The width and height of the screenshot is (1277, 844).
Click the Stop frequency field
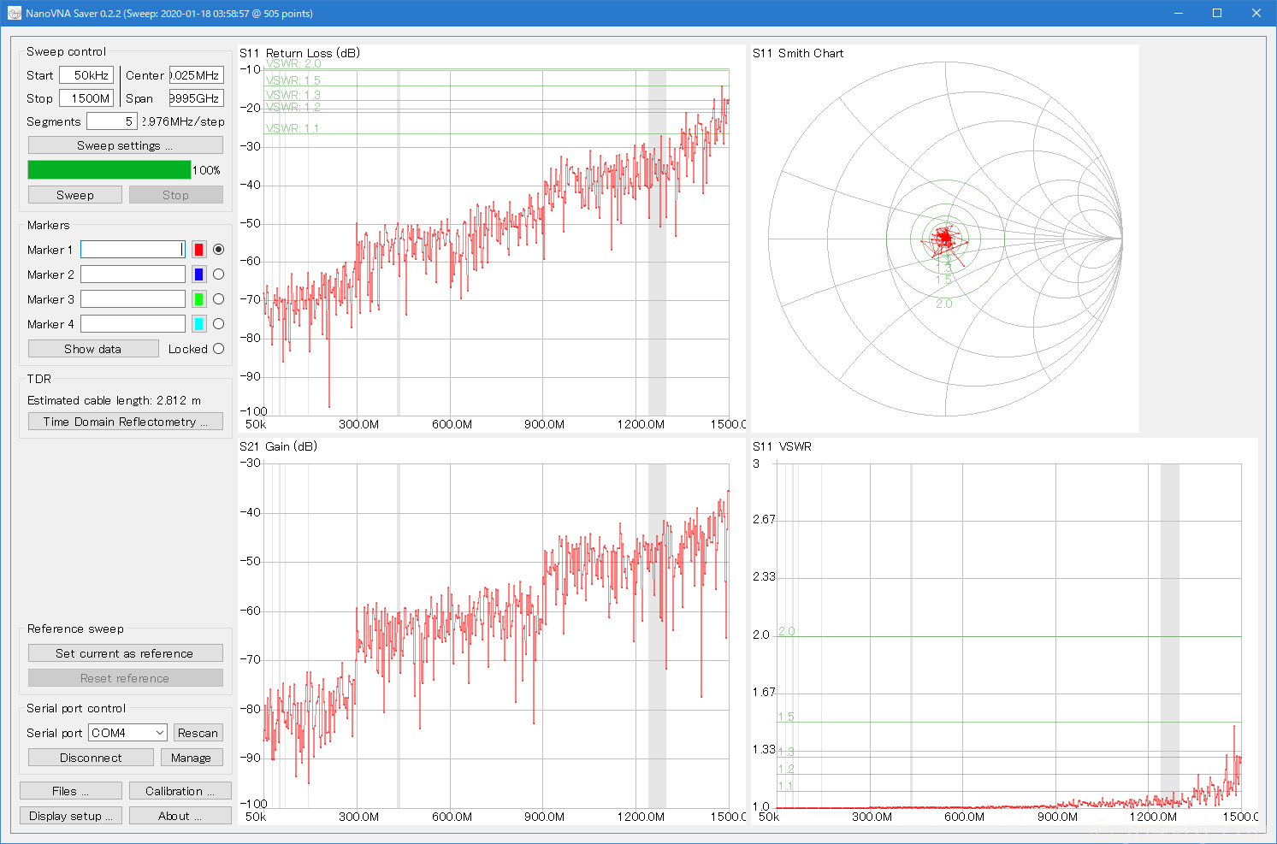pos(86,98)
